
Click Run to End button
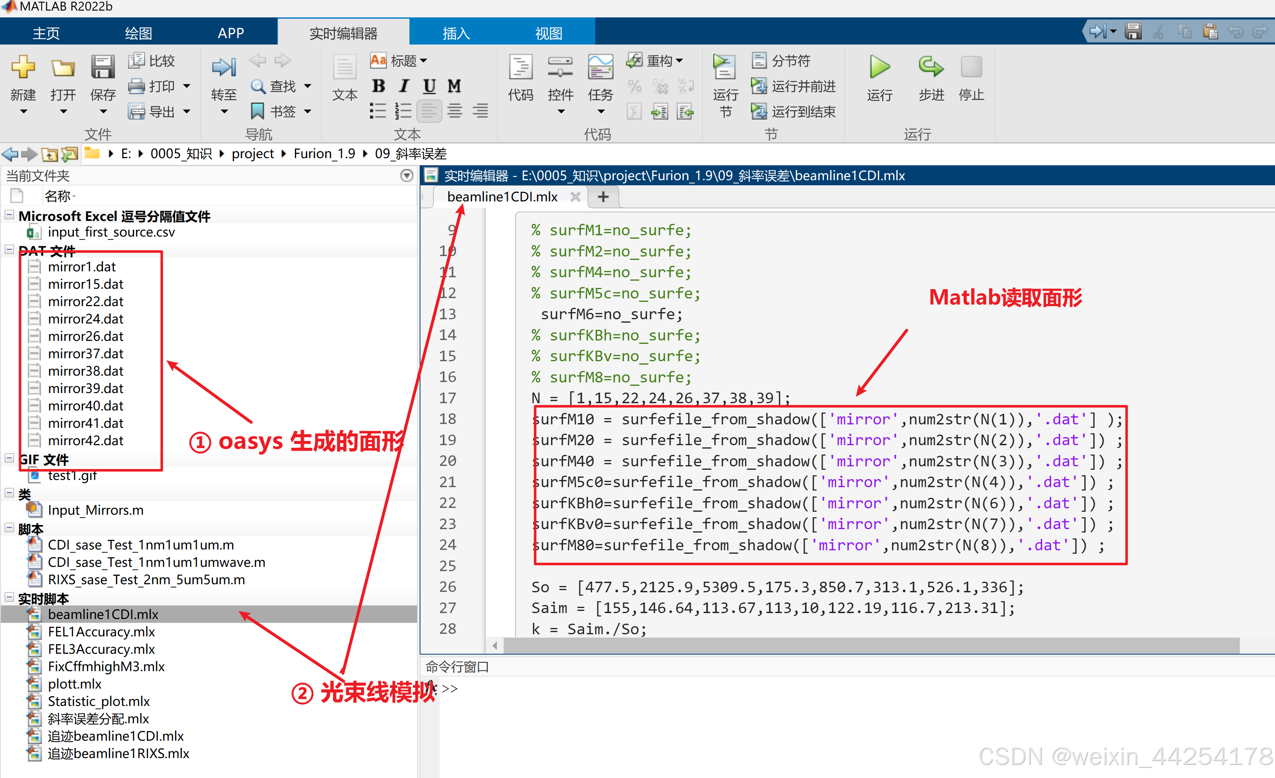pyautogui.click(x=793, y=111)
